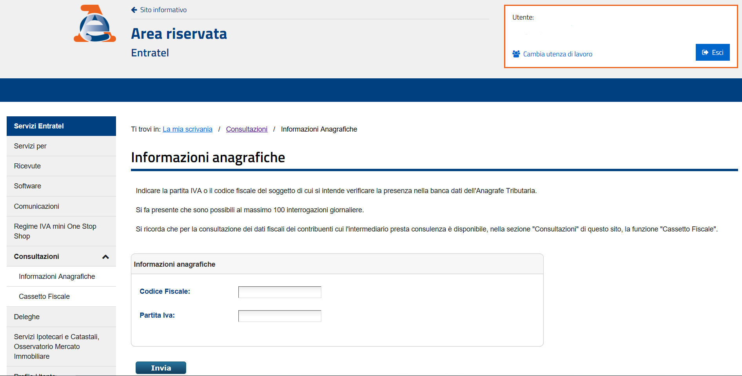Image resolution: width=742 pixels, height=376 pixels.
Task: Open Consultazioni breadcrumb link
Action: (x=247, y=129)
